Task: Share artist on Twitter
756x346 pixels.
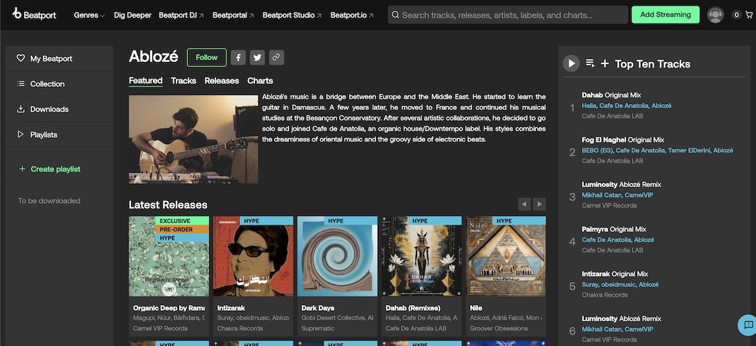Action: [x=258, y=57]
